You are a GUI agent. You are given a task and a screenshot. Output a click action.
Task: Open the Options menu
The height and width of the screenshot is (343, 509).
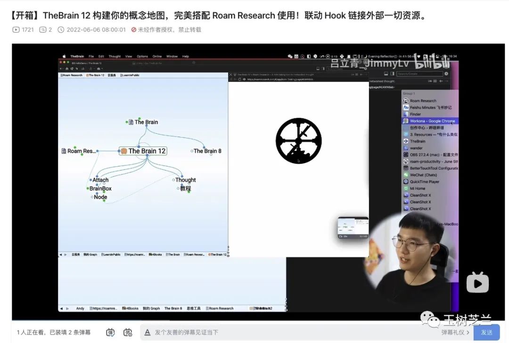coord(142,57)
